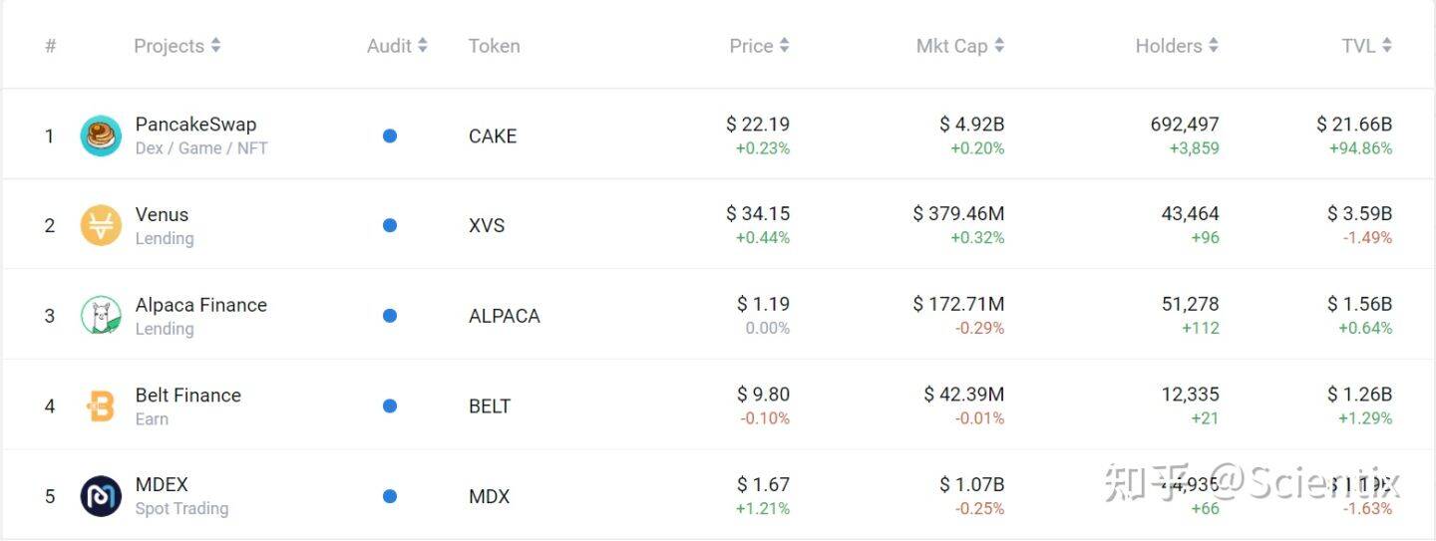Click the Venus project logo icon

coord(101,225)
